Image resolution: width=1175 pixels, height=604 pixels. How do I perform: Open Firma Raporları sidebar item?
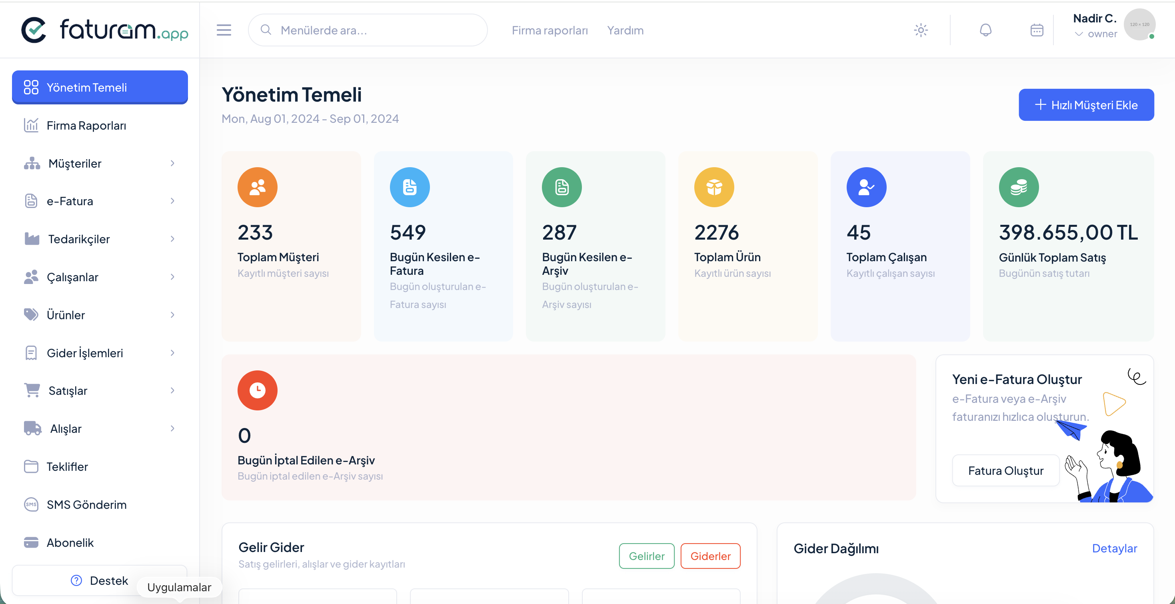click(x=100, y=125)
